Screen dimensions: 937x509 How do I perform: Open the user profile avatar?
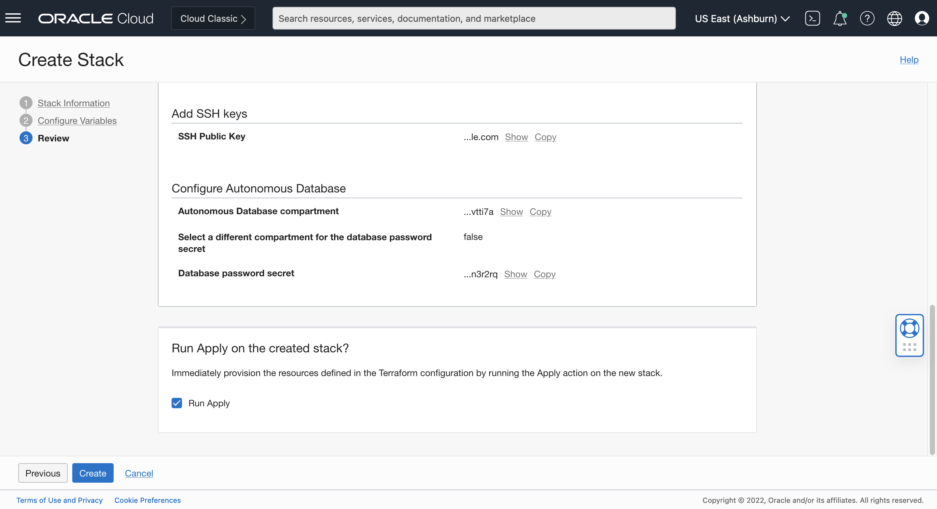921,18
